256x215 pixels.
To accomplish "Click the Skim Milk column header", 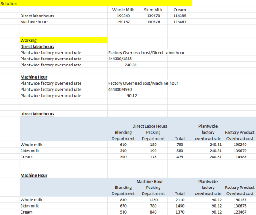I will [153, 10].
